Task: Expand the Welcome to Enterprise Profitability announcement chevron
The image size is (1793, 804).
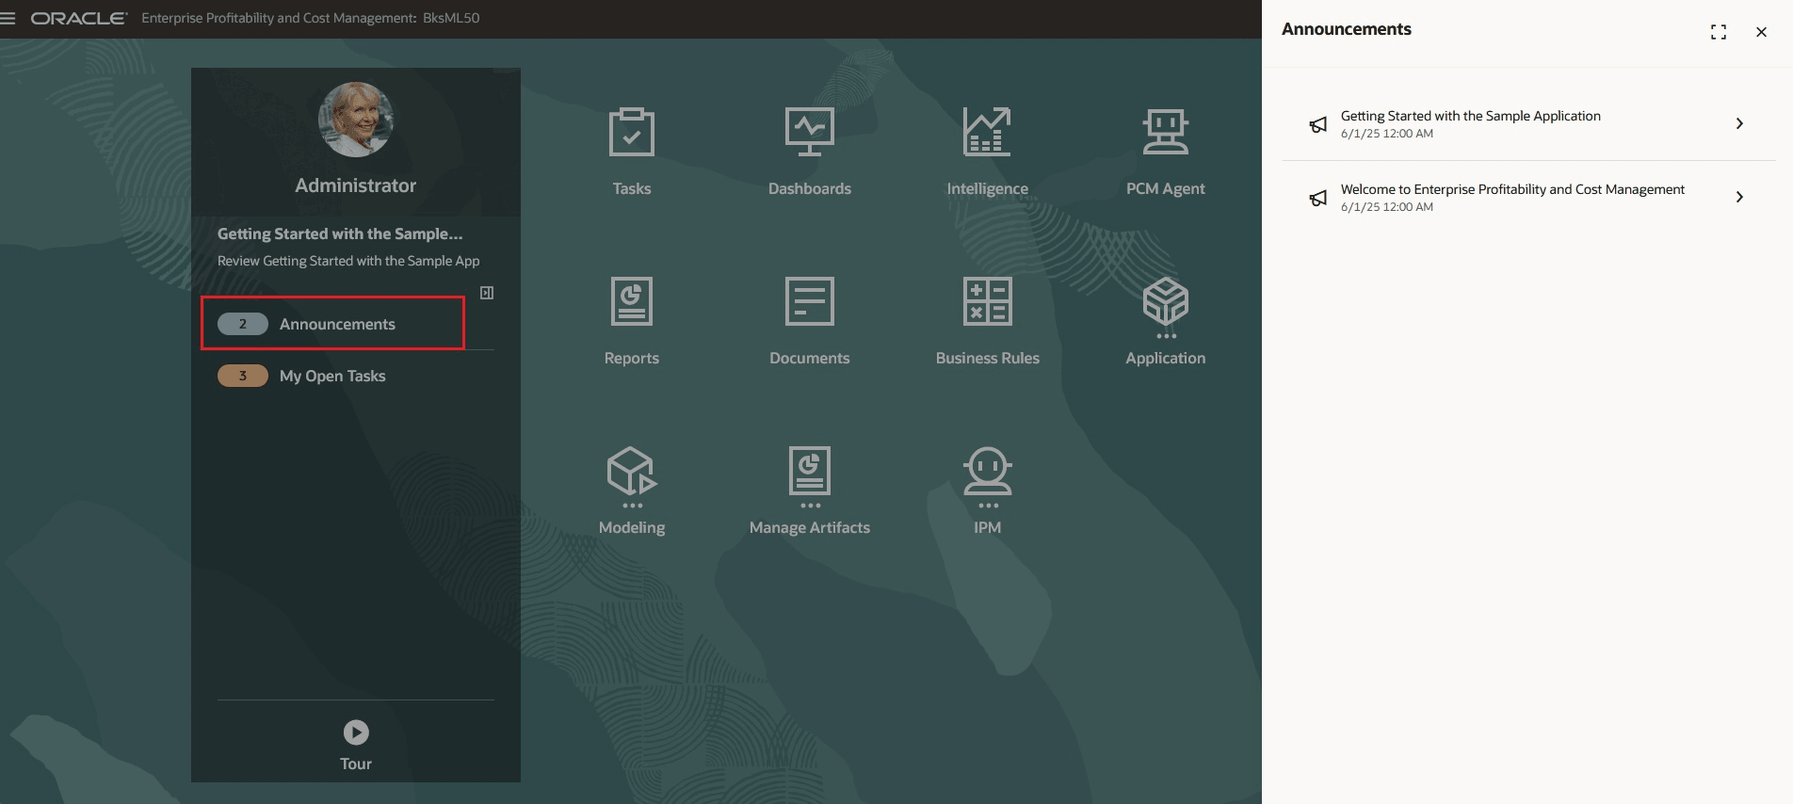Action: 1739,197
